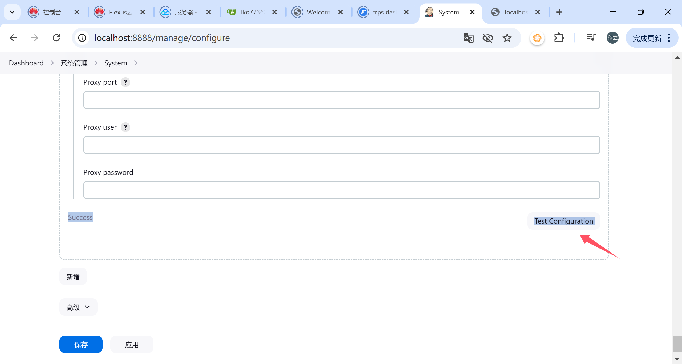Viewport: 682px width, 364px height.
Task: Click the Test Configuration button
Action: (563, 221)
